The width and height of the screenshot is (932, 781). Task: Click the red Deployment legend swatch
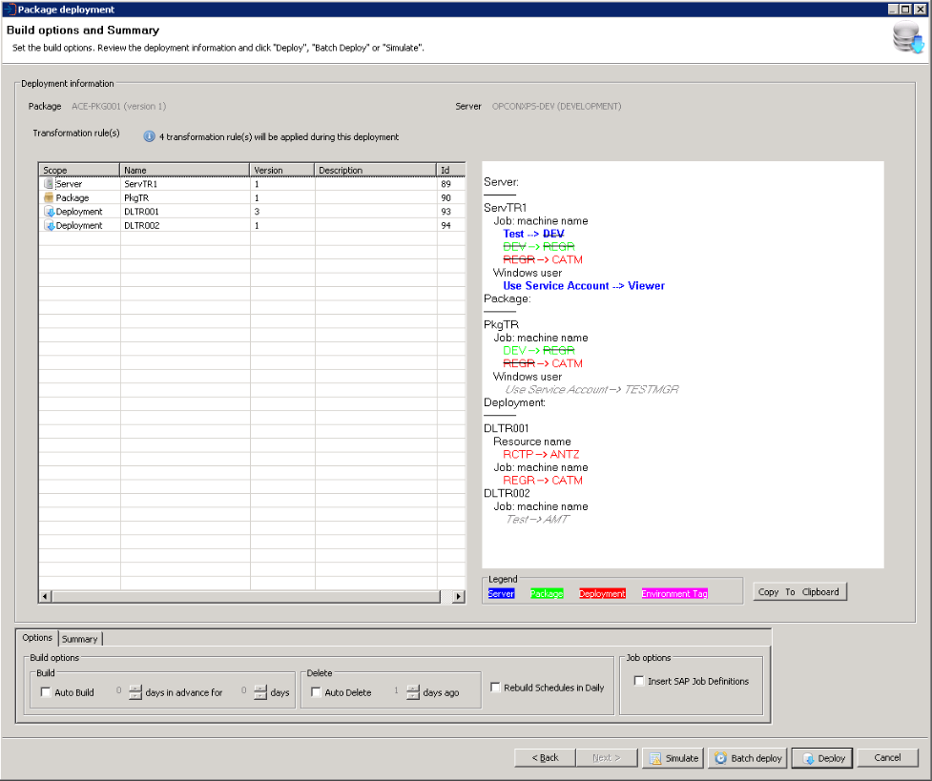pyautogui.click(x=602, y=593)
